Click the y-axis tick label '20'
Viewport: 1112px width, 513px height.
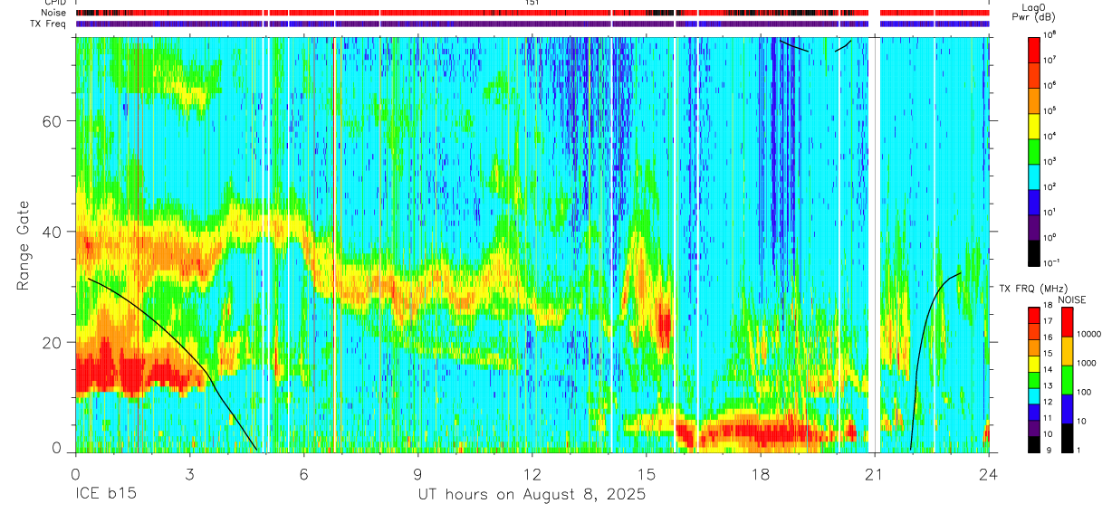tap(53, 341)
